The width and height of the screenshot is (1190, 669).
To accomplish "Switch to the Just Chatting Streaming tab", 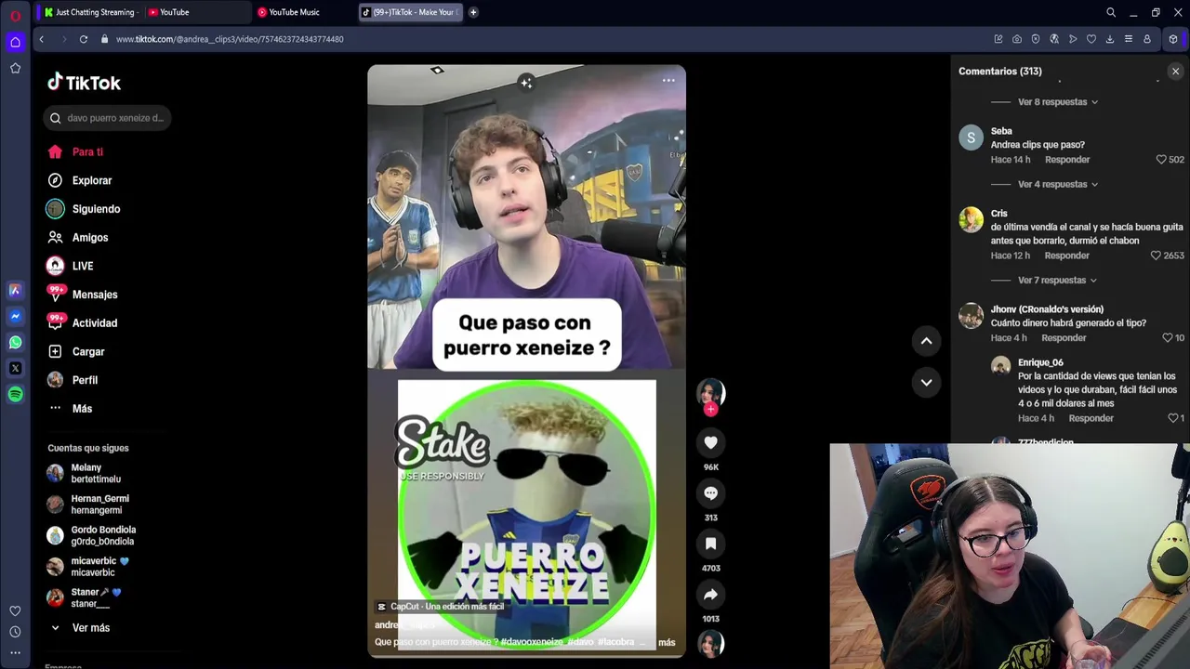I will pos(90,12).
